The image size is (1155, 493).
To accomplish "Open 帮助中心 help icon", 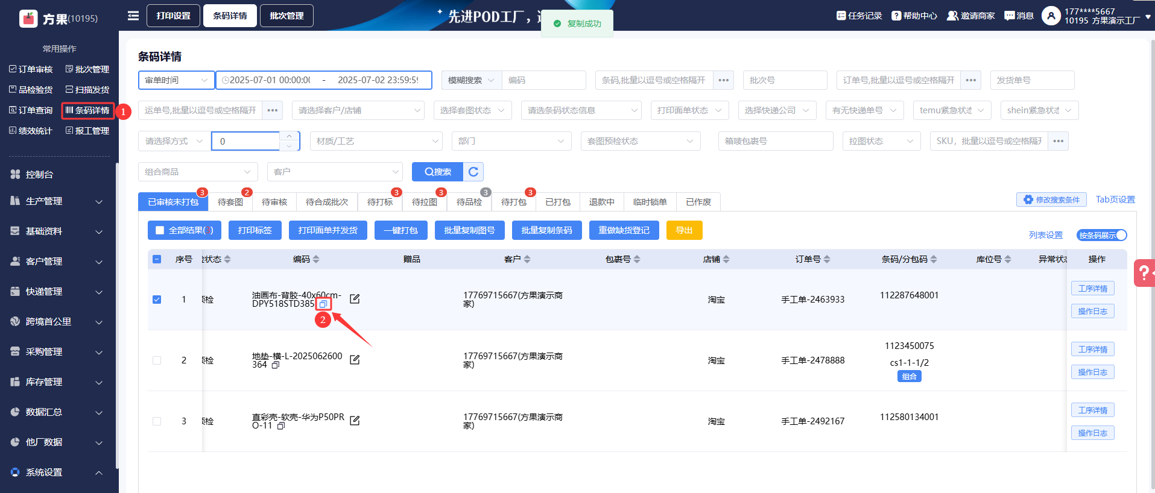I will 914,16.
